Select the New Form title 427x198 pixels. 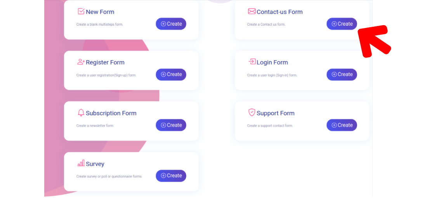[x=100, y=12]
